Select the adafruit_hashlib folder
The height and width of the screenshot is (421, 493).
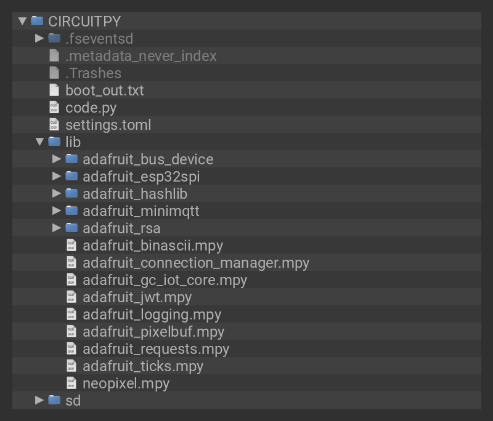[x=134, y=193]
